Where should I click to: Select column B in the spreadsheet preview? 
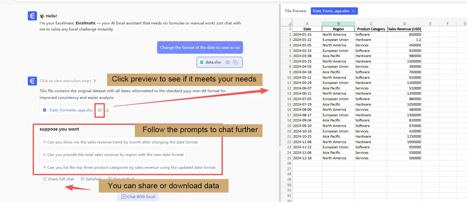338,23
